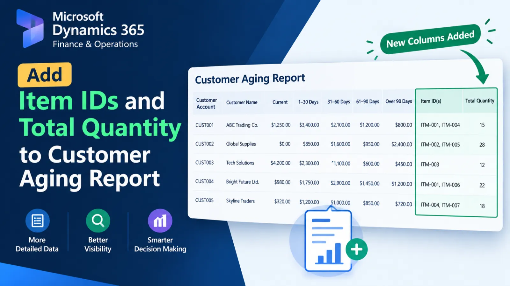
Task: Click the $320.00 Current value
Action: coord(282,202)
